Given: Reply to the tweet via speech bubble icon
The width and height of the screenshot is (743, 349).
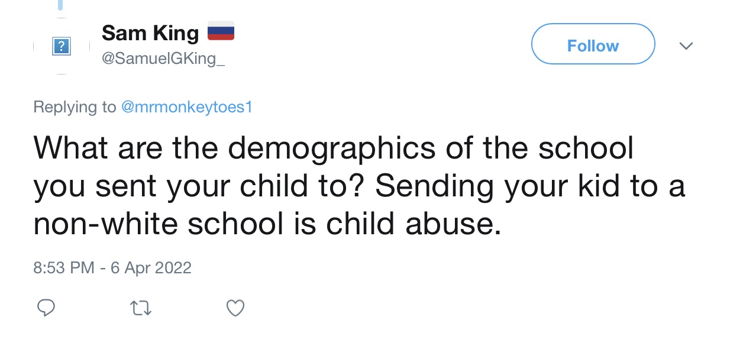Looking at the screenshot, I should (x=46, y=308).
